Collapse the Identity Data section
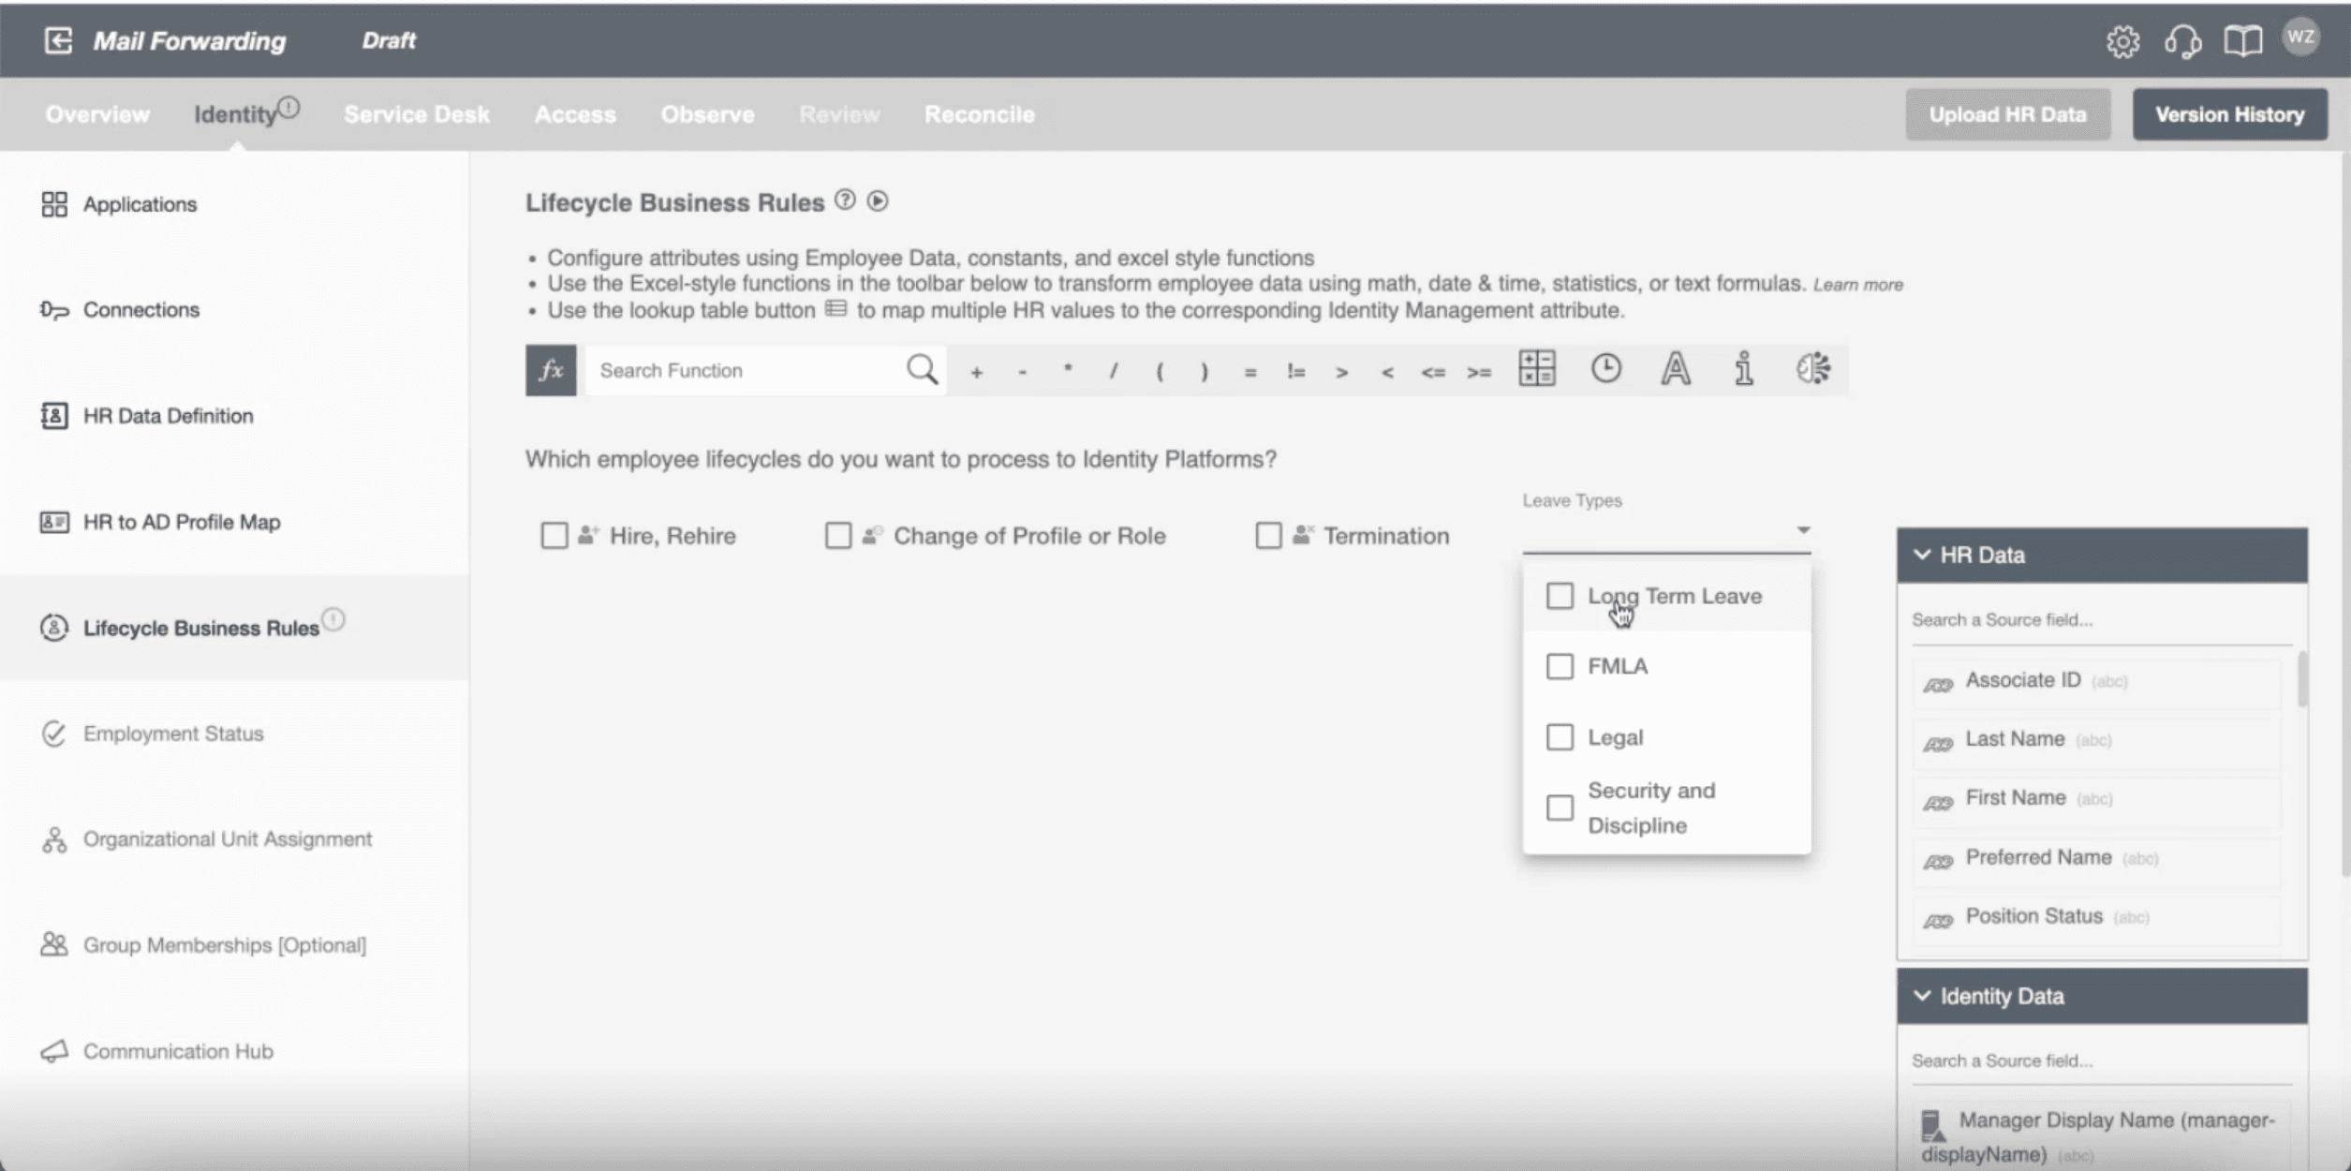This screenshot has width=2351, height=1171. pyautogui.click(x=1922, y=996)
